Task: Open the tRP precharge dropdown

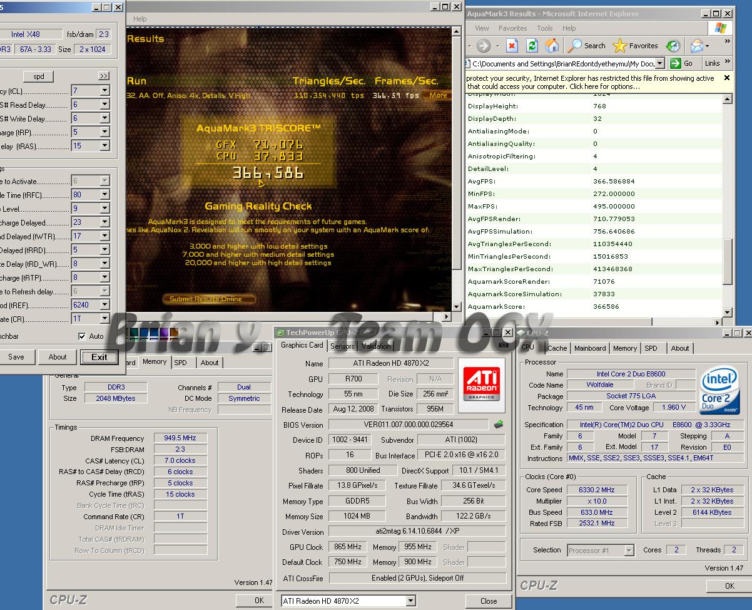Action: pyautogui.click(x=105, y=132)
